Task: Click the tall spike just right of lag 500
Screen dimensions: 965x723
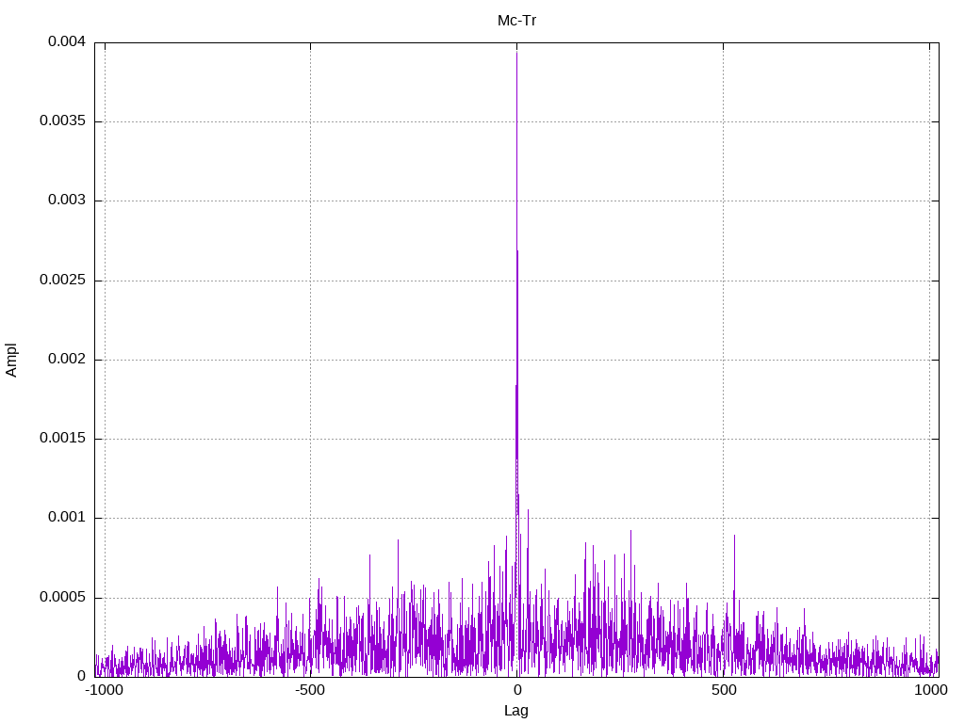Action: 734,537
